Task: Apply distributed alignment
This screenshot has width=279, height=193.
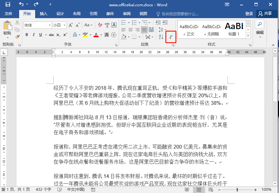Action: point(151,30)
